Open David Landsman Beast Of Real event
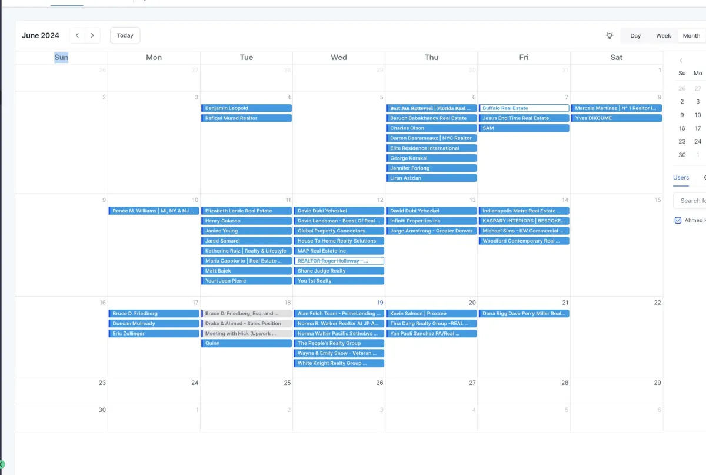 click(x=339, y=221)
